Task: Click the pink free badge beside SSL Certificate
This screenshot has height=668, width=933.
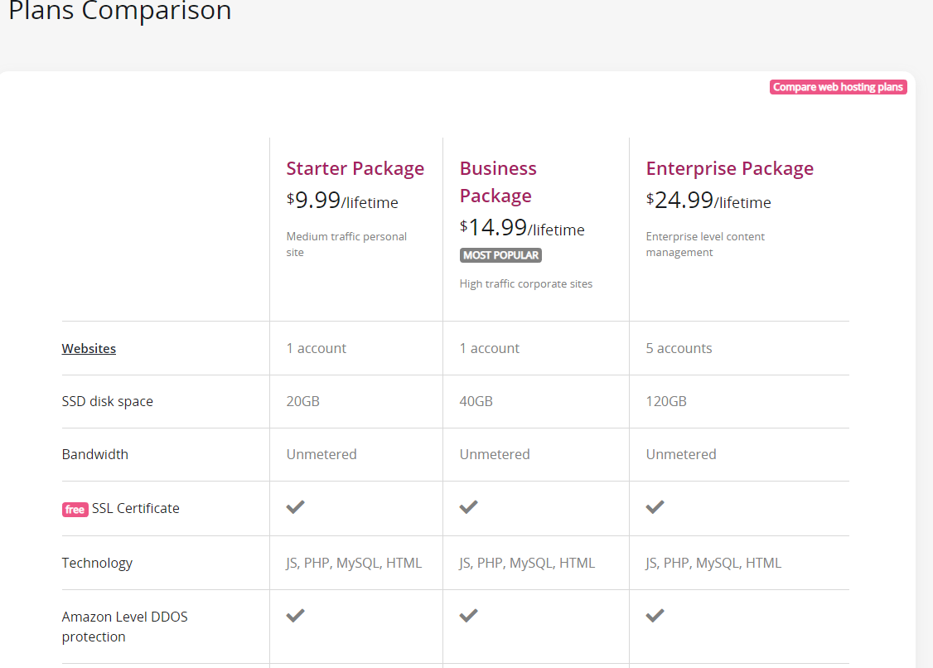Action: [x=75, y=510]
